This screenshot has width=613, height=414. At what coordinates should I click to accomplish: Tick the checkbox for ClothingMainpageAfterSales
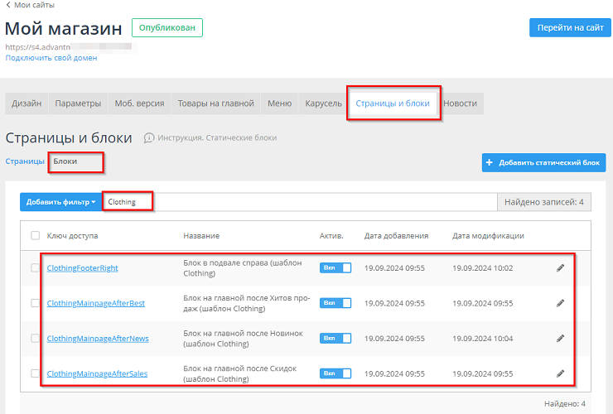pyautogui.click(x=35, y=373)
